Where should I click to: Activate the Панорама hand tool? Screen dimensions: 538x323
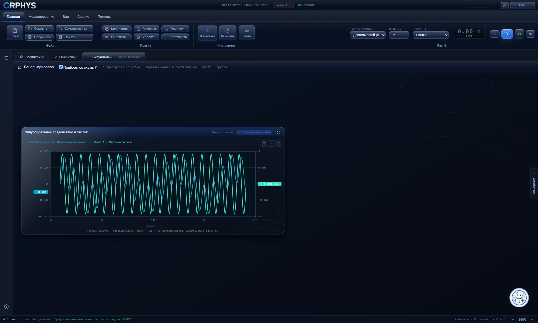(x=228, y=33)
